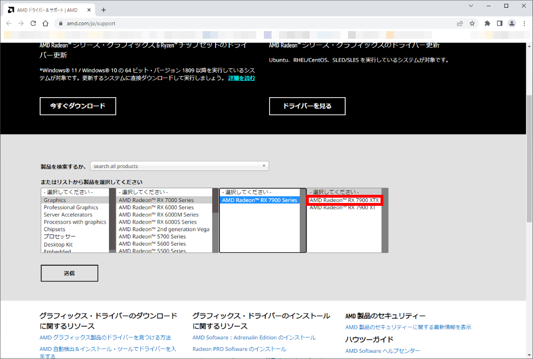Click the ドライバーを見る button
The image size is (533, 359).
click(x=307, y=106)
